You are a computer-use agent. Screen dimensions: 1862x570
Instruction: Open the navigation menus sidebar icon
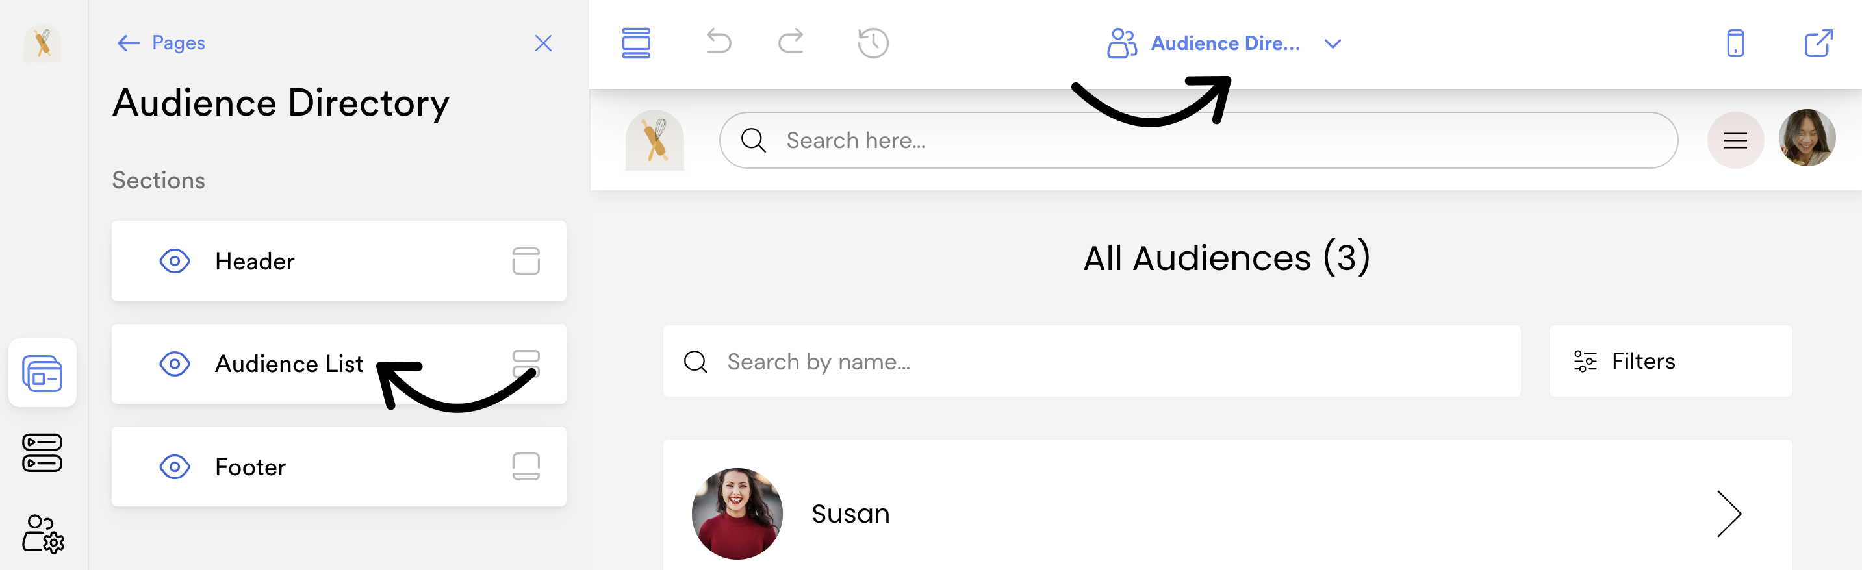coord(43,453)
